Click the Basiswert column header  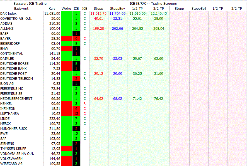coord(21,8)
